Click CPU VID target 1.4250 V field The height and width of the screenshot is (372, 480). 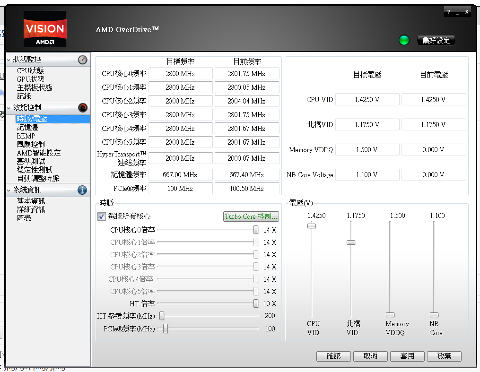[x=367, y=99]
